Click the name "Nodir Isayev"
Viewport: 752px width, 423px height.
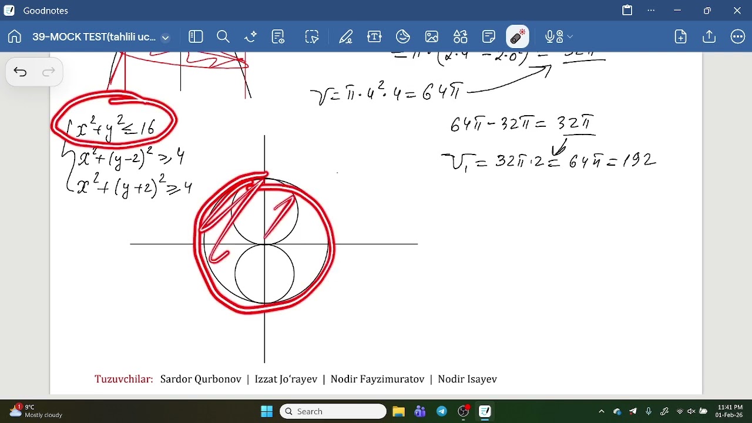coord(468,379)
